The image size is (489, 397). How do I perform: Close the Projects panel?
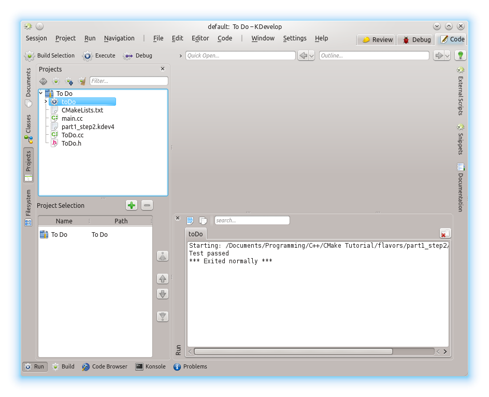(x=163, y=68)
